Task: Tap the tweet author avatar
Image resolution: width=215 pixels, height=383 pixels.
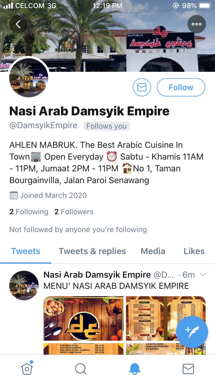Action: click(24, 285)
